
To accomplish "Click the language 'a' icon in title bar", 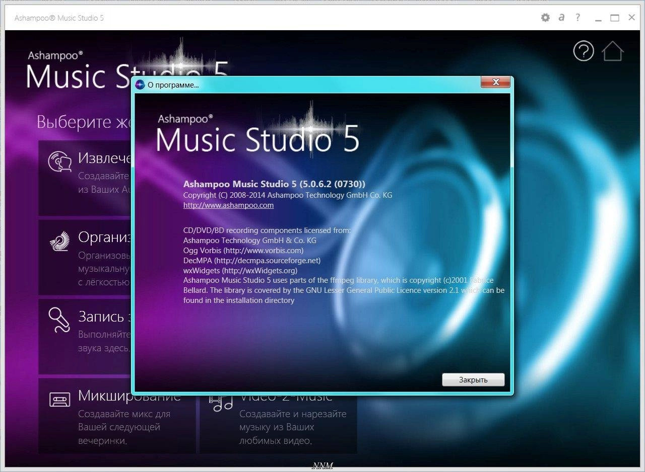I will 561,18.
